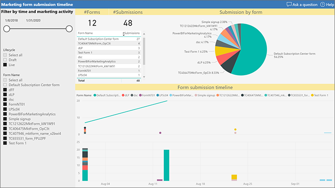Check Default Subscription Center form checkbox
Viewport: 335px width, 188px height.
pyautogui.click(x=5, y=85)
